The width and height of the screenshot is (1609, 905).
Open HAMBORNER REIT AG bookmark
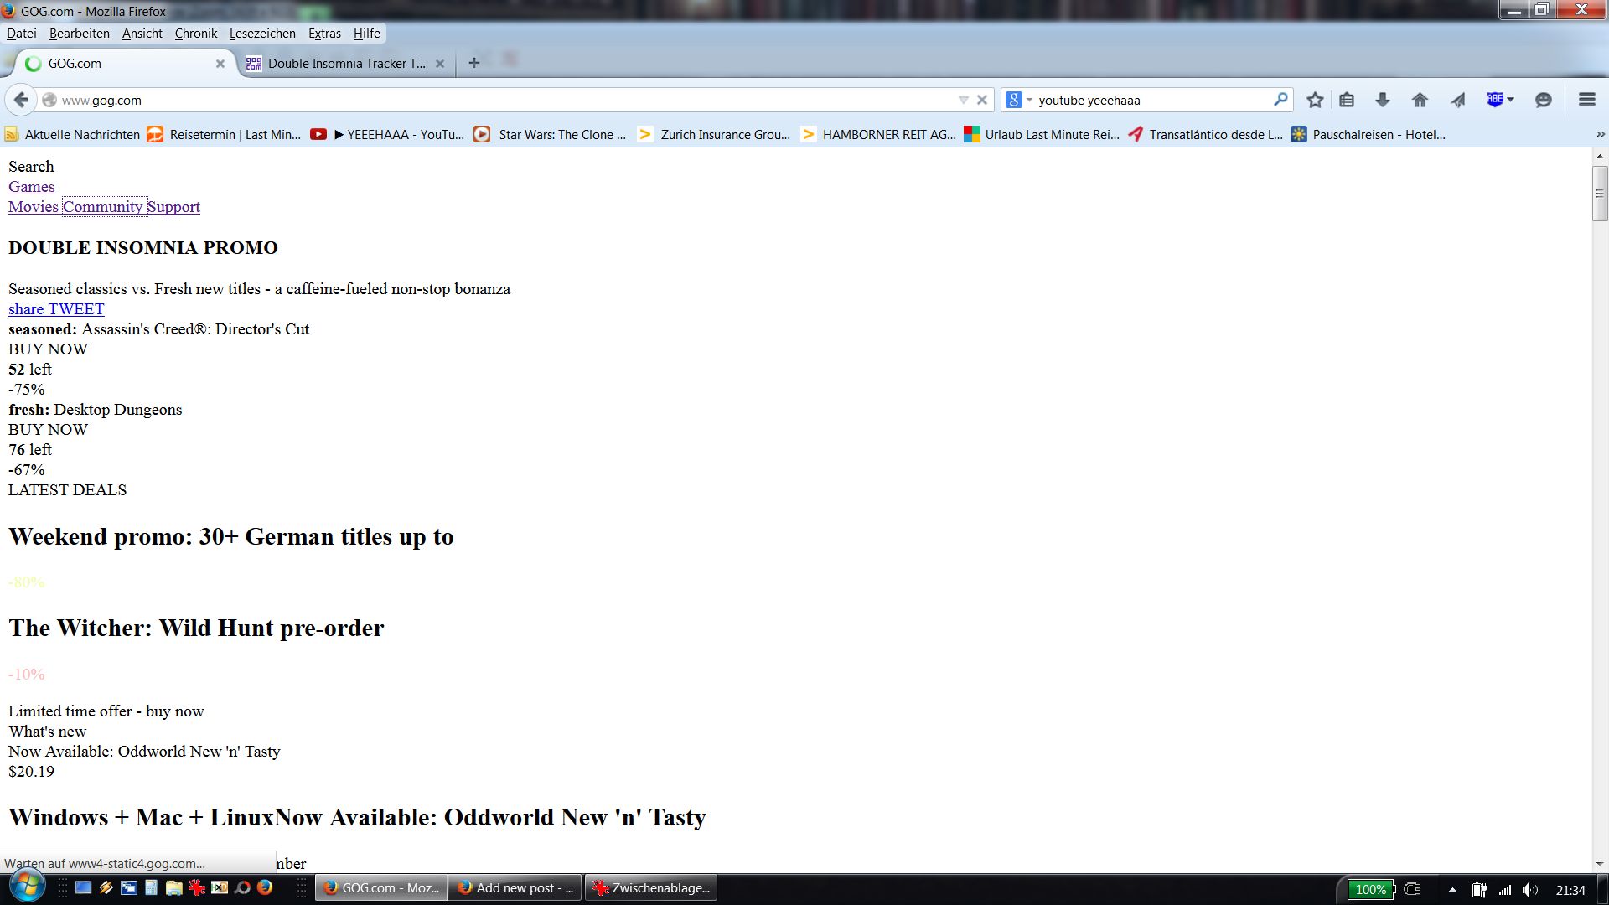click(877, 134)
